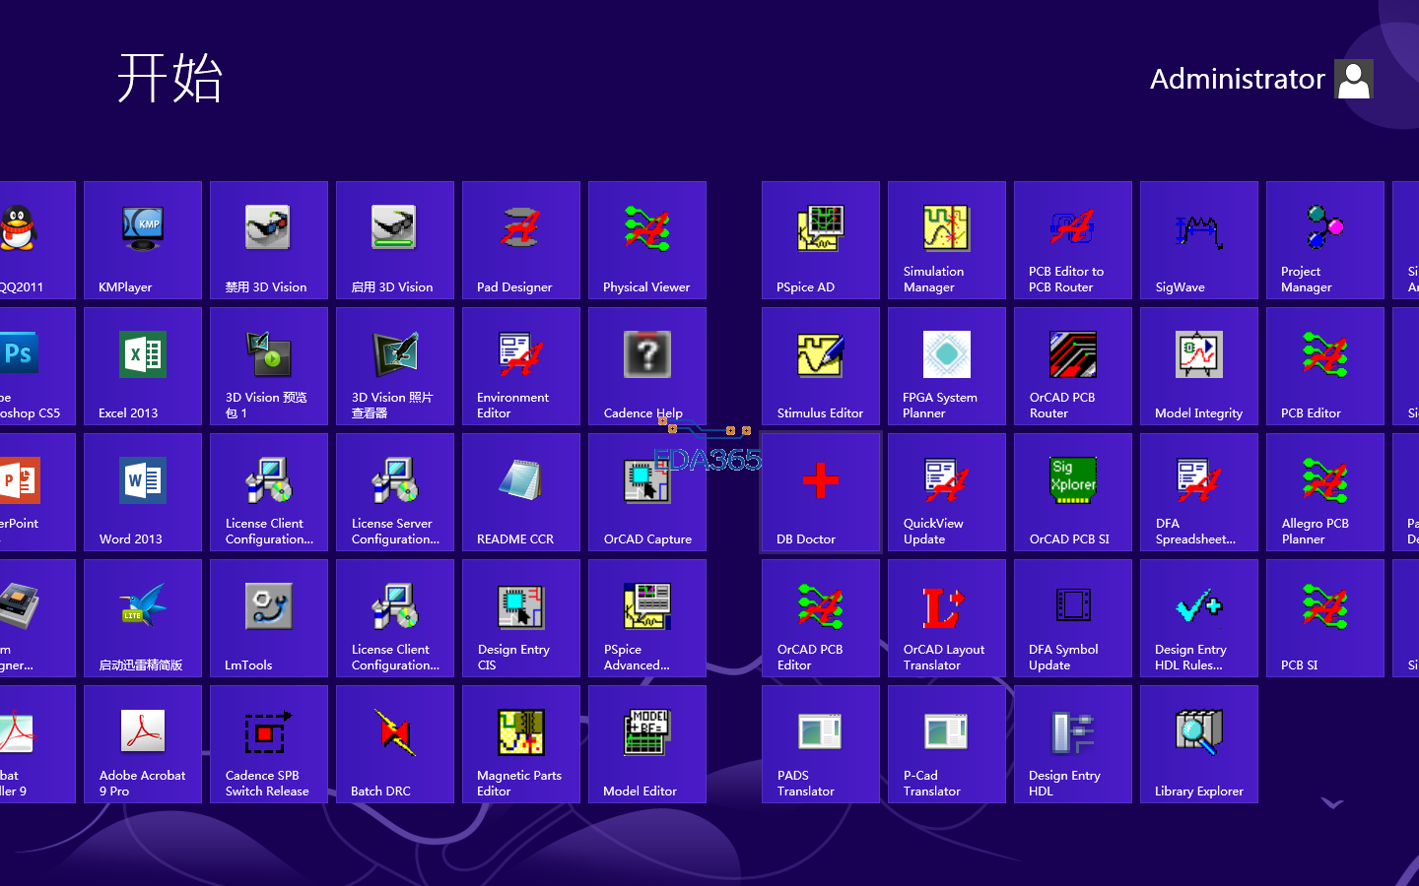Screen dimensions: 1419x886
Task: Open the README CCR tile
Action: pyautogui.click(x=521, y=492)
